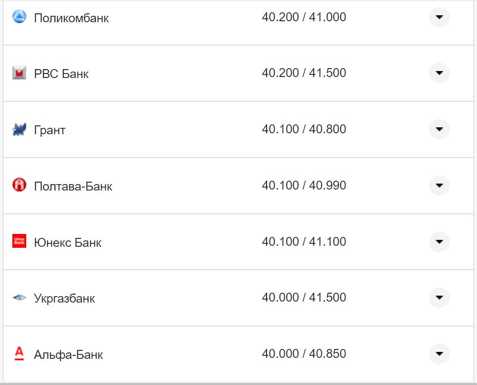Click the Поликомбанк blue logo icon
This screenshot has width=477, height=385.
click(19, 17)
